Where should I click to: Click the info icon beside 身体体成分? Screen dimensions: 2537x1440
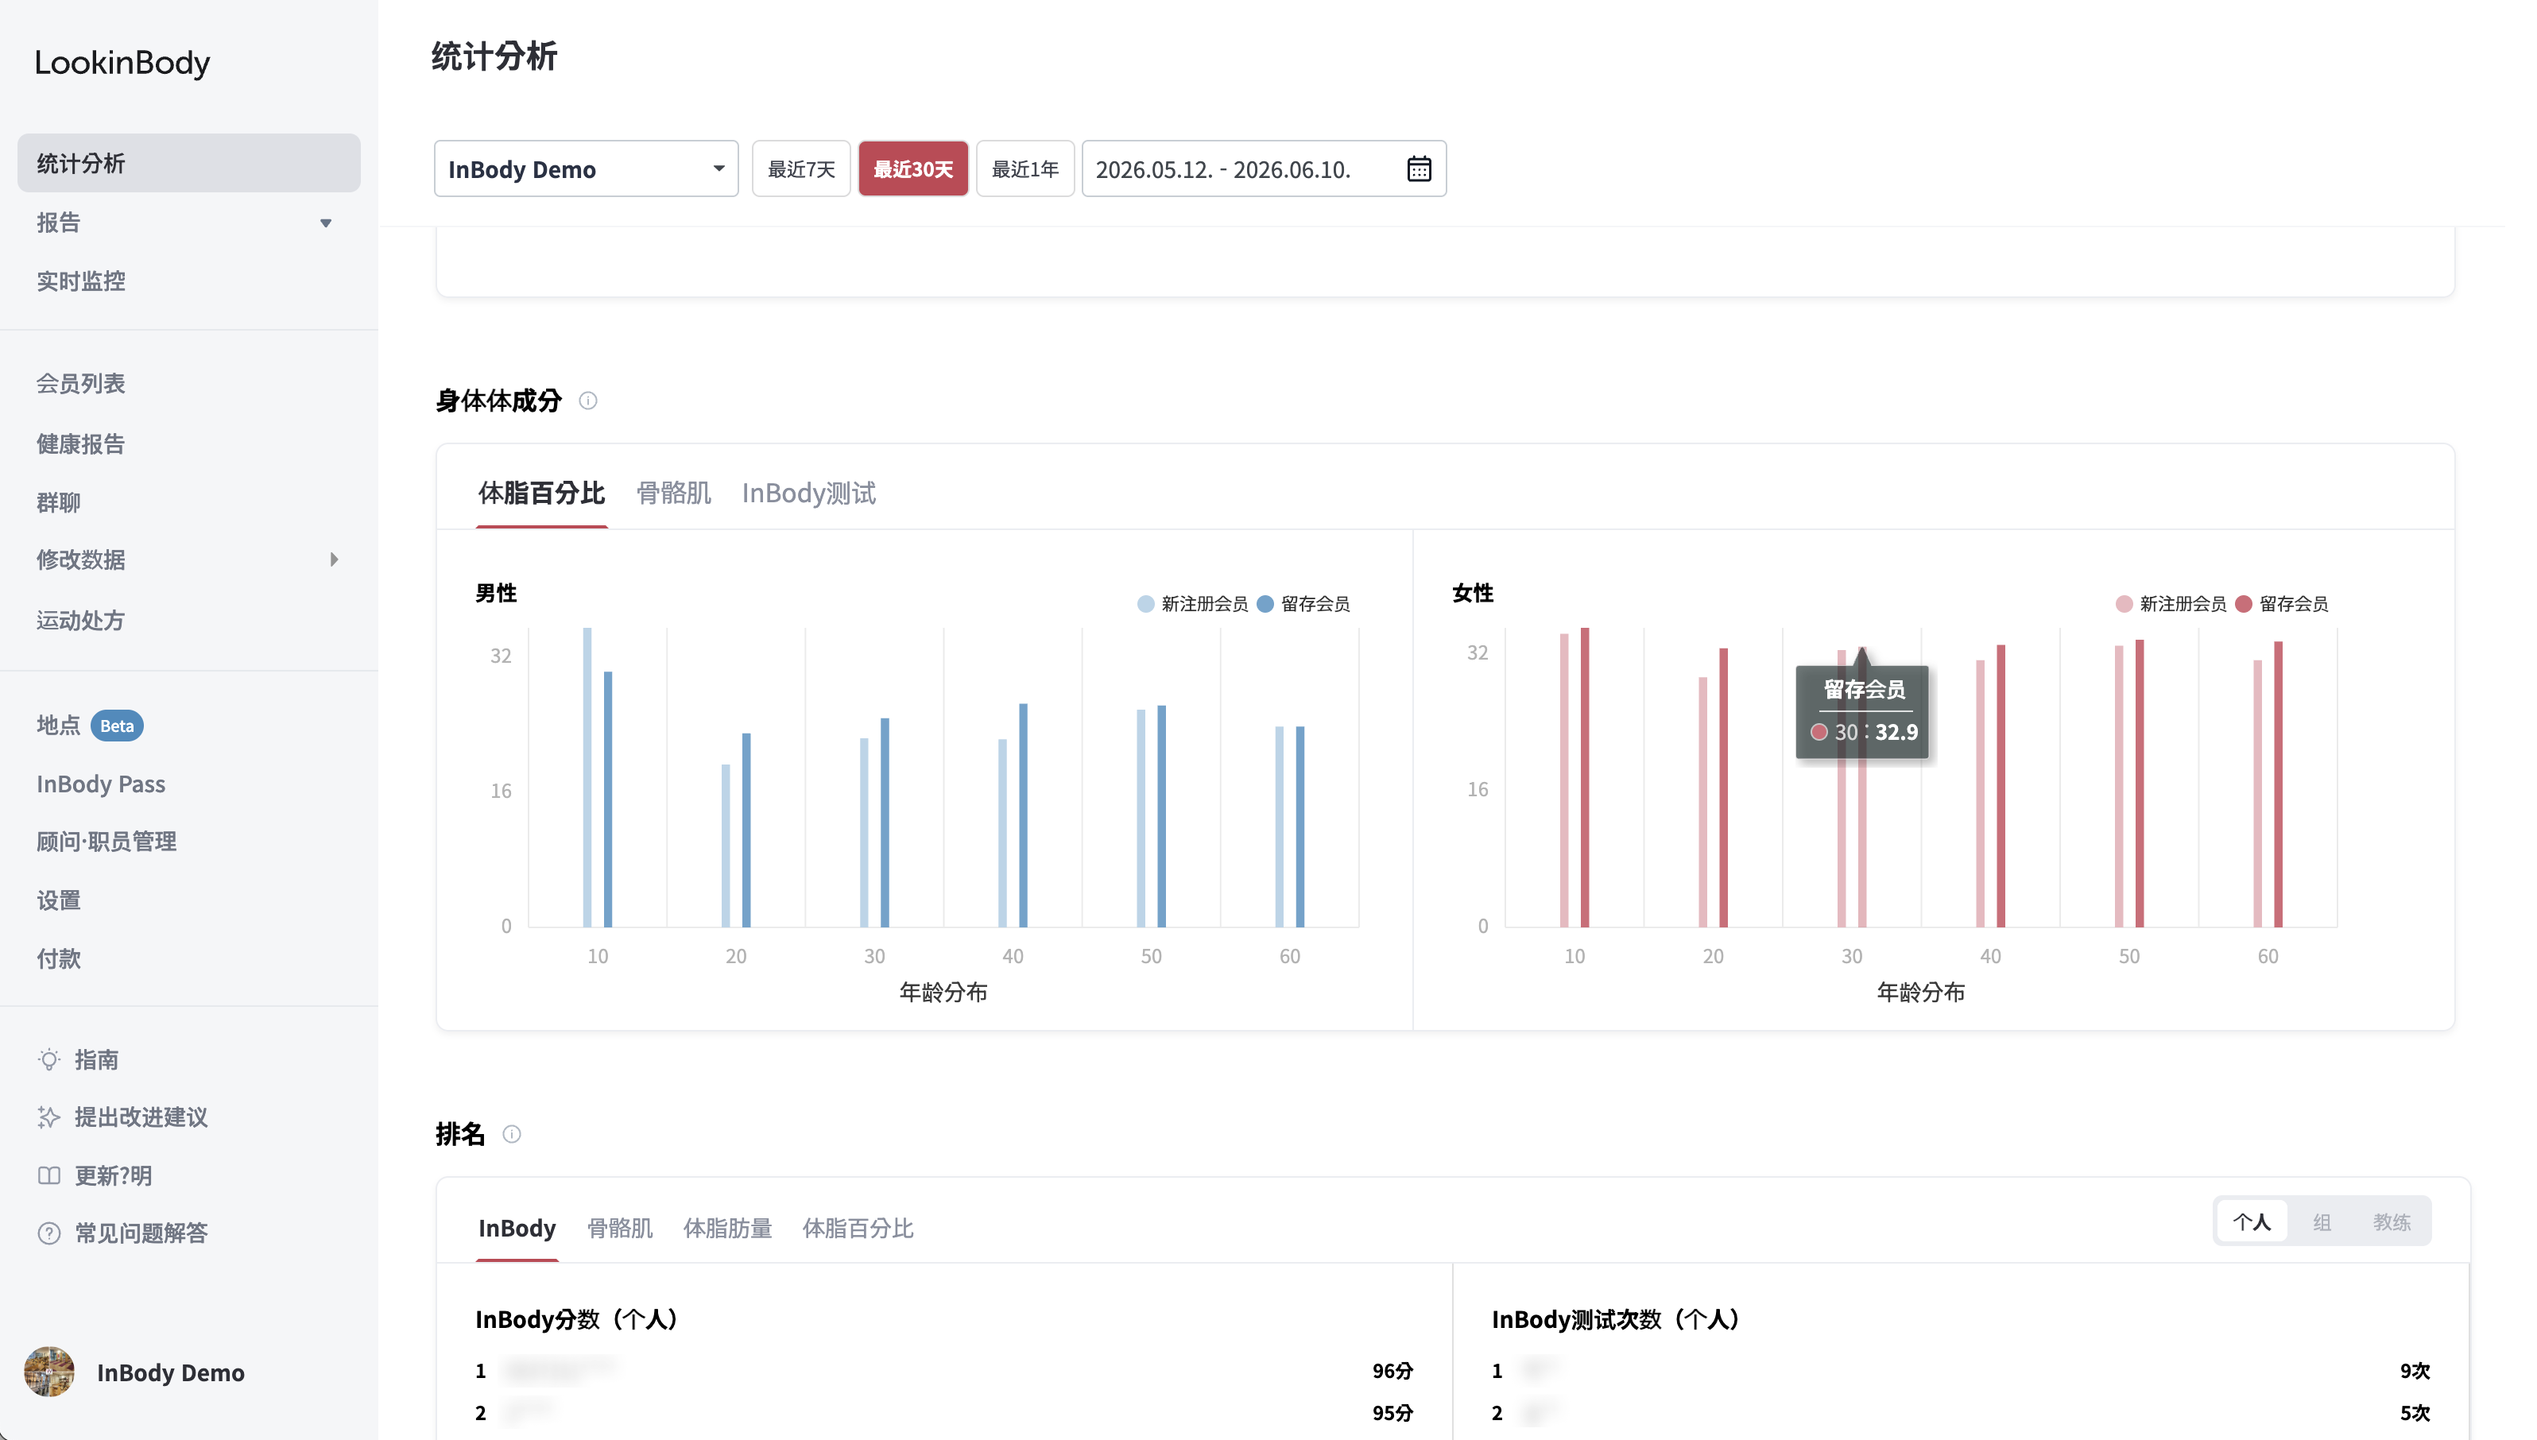(x=587, y=401)
